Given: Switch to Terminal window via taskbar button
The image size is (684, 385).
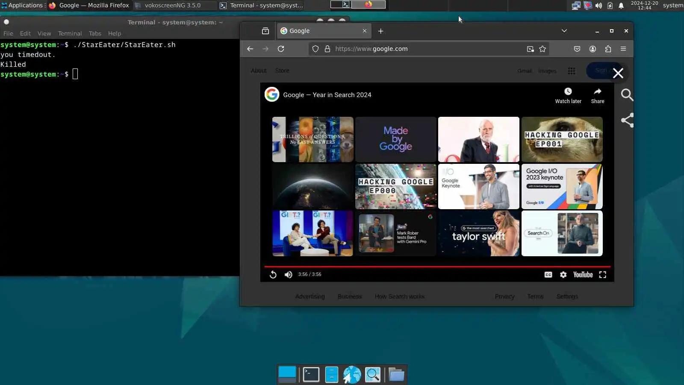Looking at the screenshot, I should tap(262, 5).
